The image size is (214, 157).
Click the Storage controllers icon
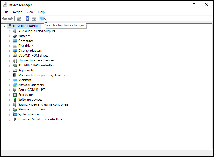15,109
